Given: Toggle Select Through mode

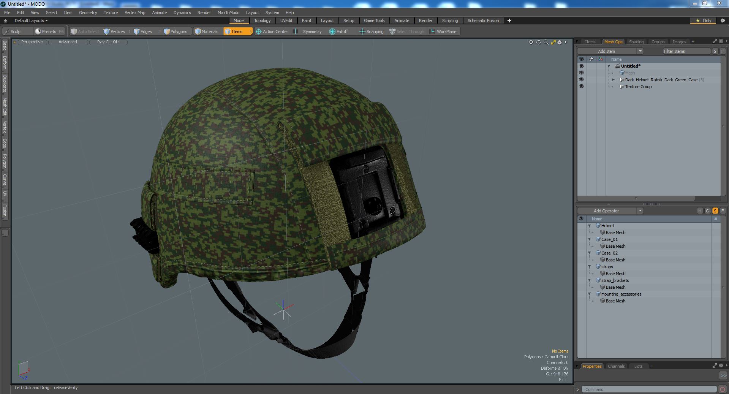Looking at the screenshot, I should coord(407,32).
